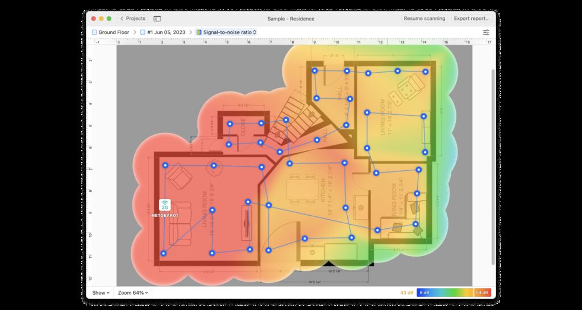
Task: Click the heatmap icon beside Signal-to-noise ratio
Action: [x=199, y=32]
